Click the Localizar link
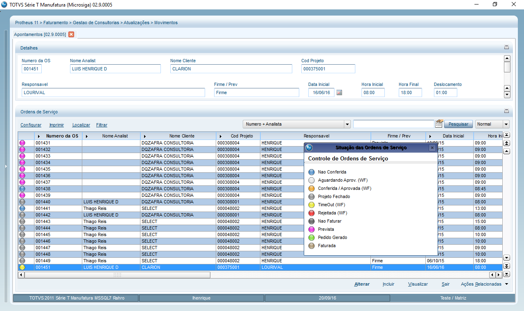 click(x=81, y=125)
